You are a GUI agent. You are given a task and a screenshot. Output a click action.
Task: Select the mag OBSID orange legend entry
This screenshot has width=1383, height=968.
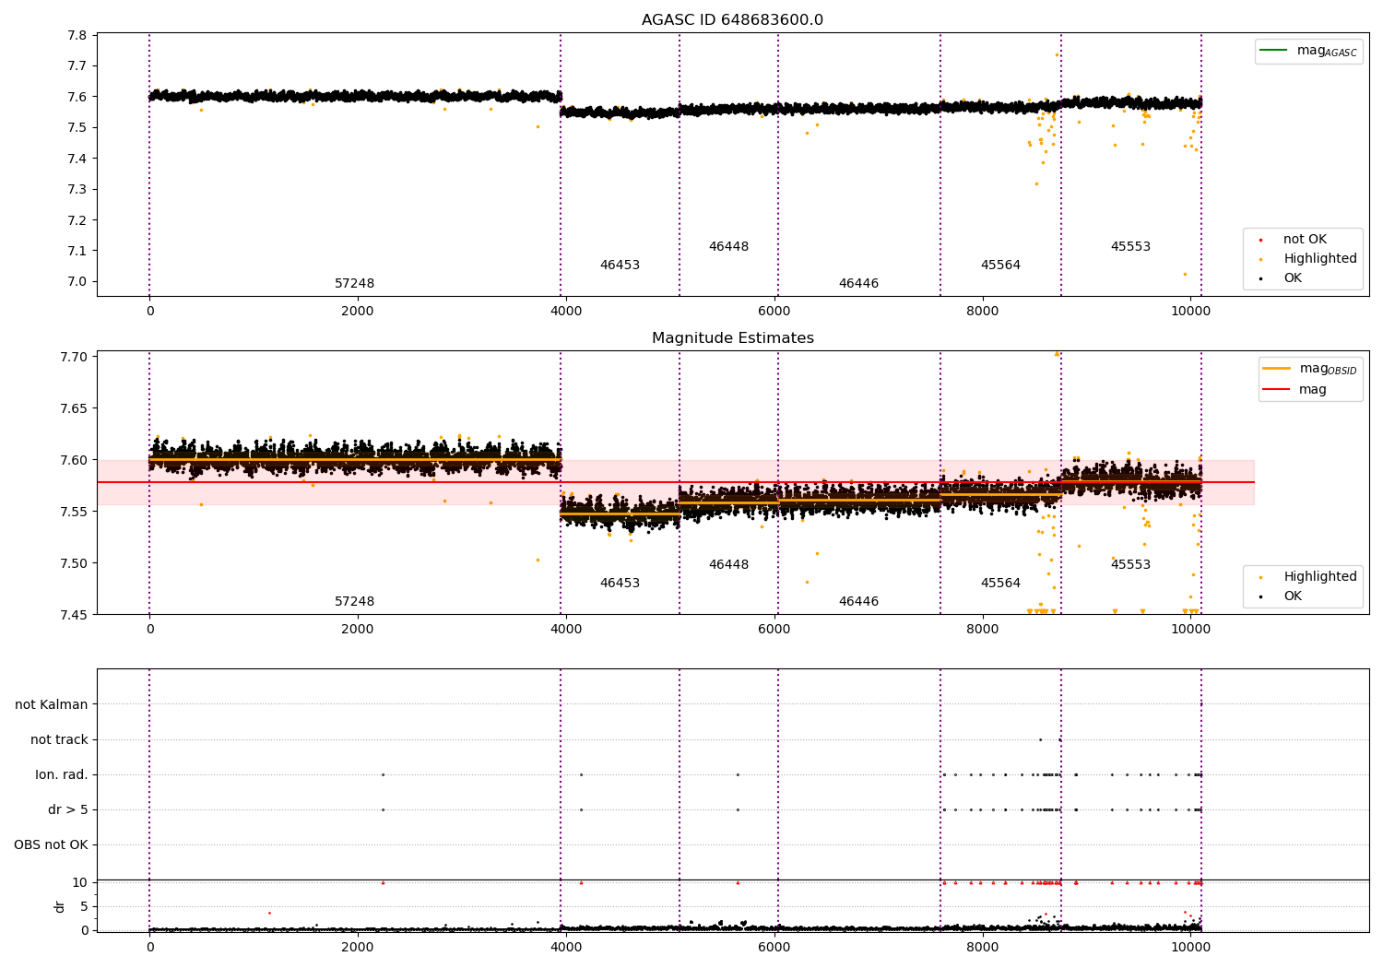1310,369
